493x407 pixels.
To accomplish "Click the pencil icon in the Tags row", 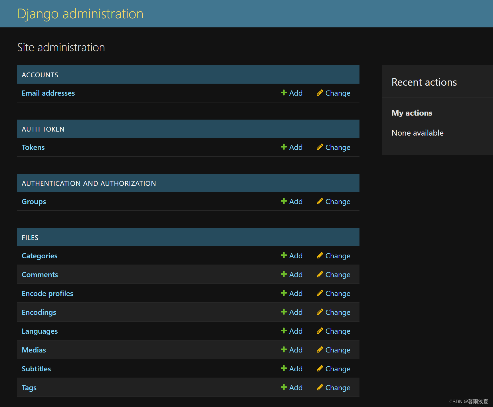I will coord(320,387).
